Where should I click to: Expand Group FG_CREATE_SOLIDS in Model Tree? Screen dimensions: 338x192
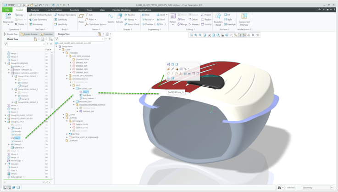point(6,119)
